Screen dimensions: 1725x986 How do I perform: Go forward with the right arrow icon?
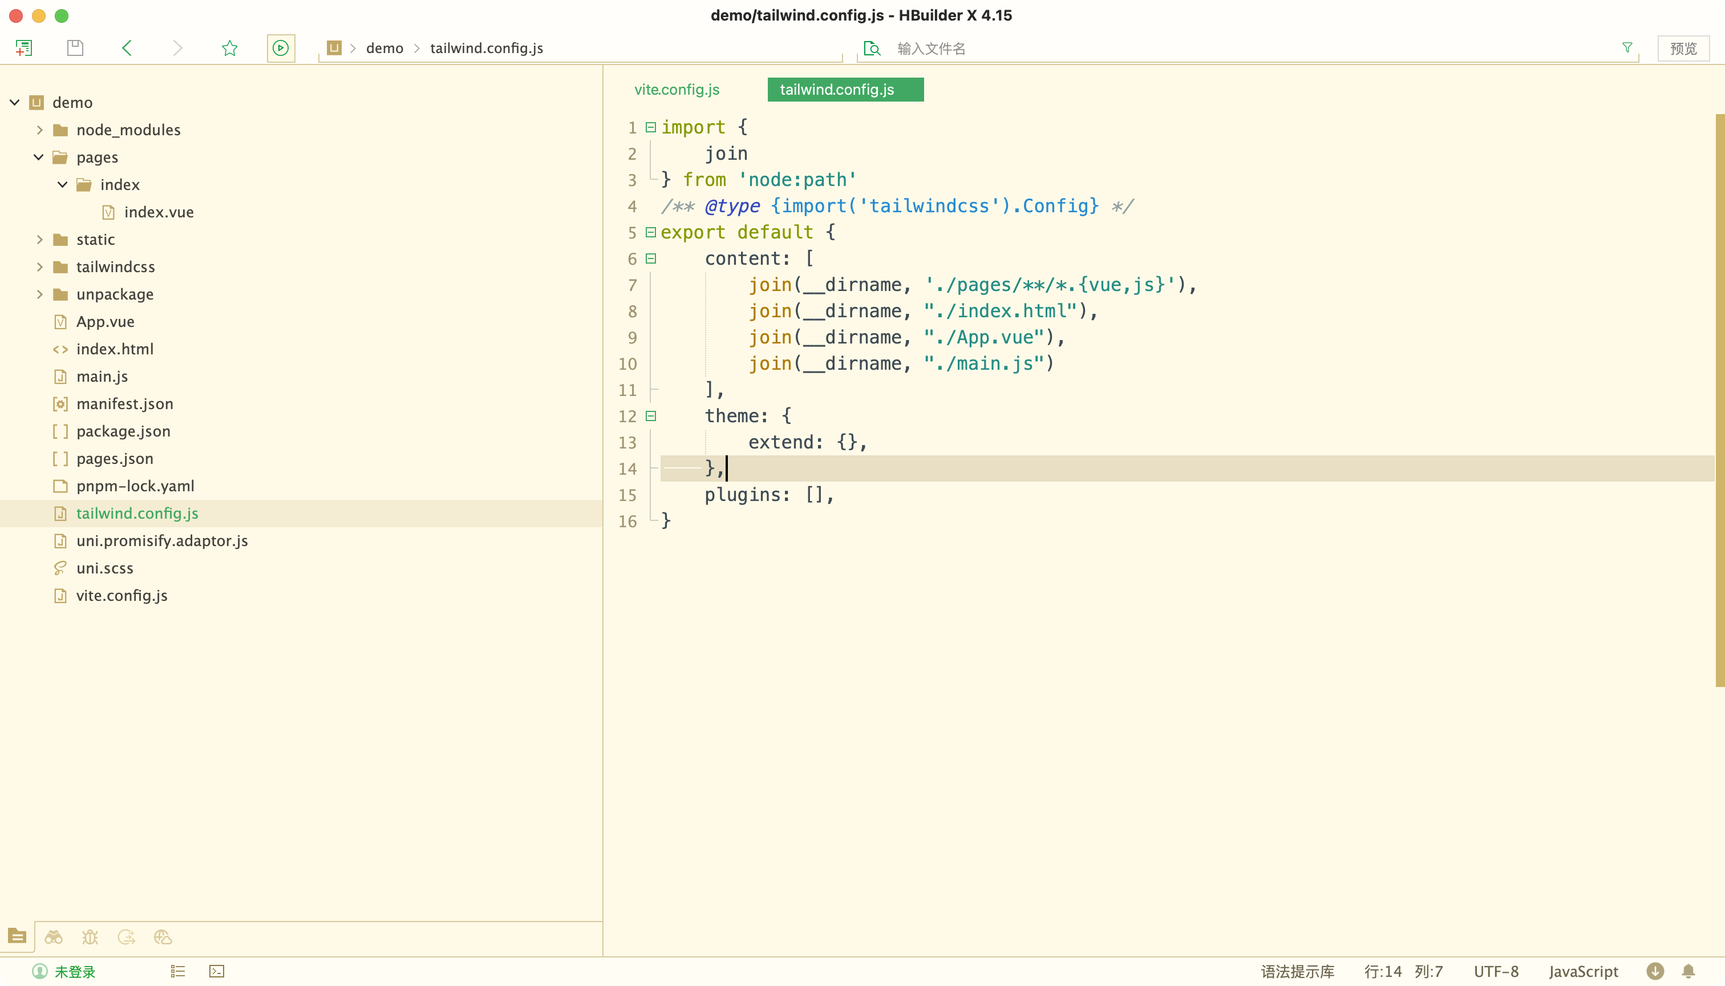(x=177, y=48)
